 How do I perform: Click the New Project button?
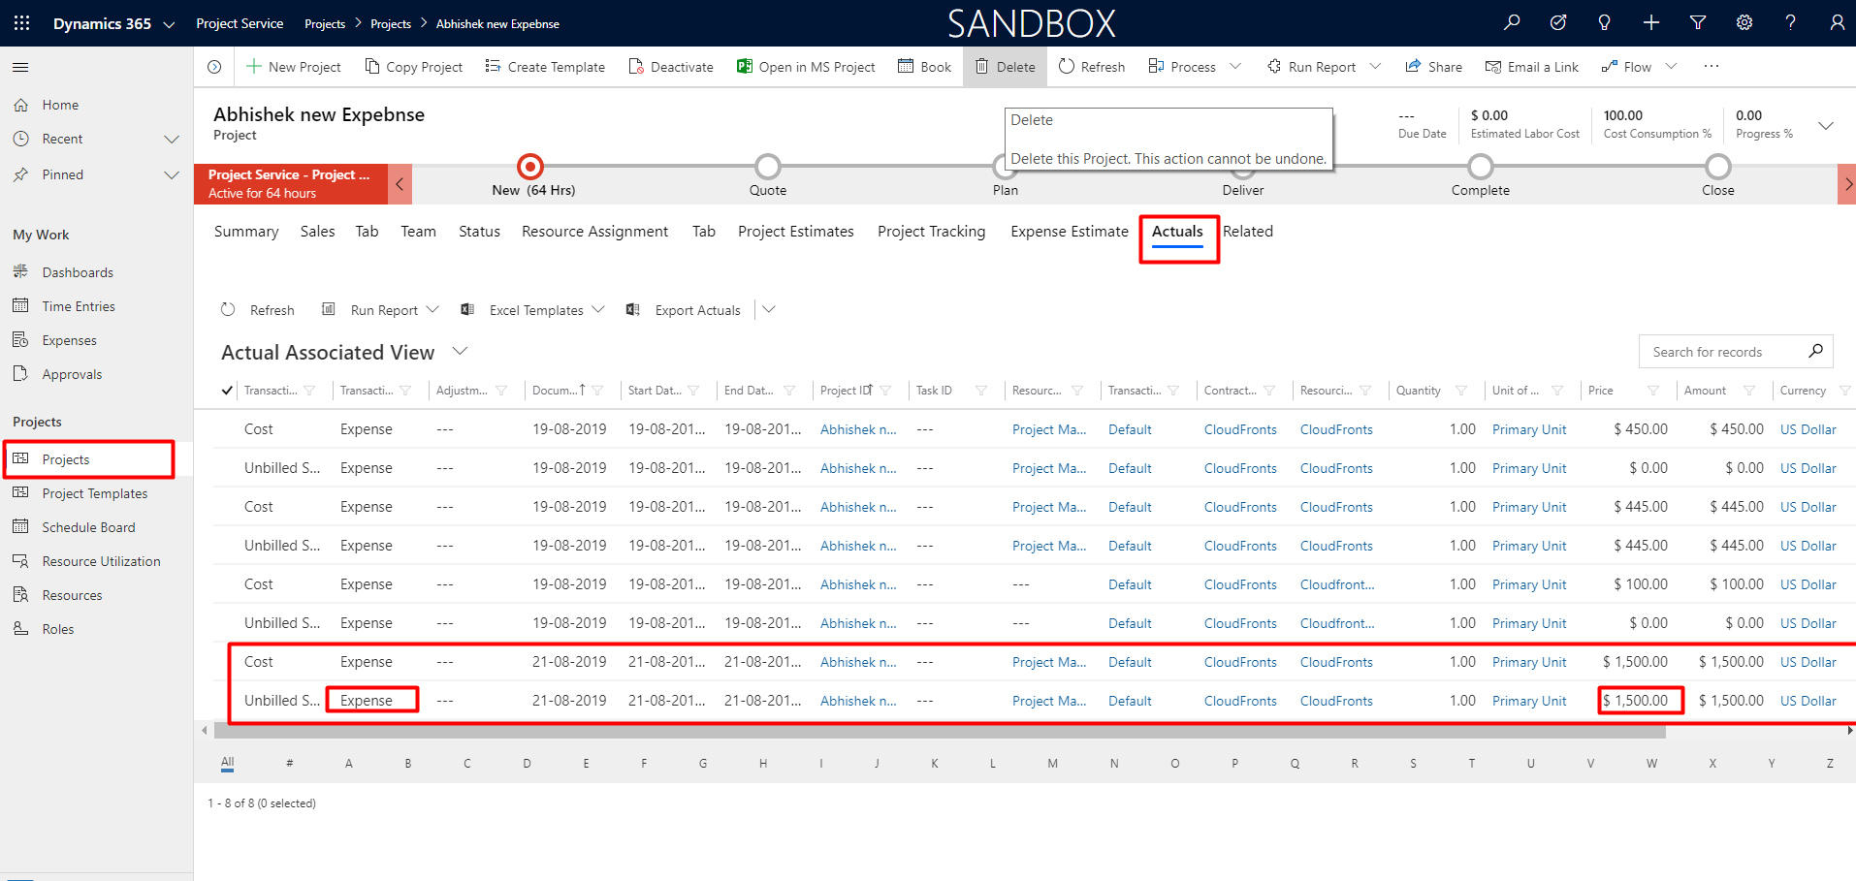click(x=293, y=67)
